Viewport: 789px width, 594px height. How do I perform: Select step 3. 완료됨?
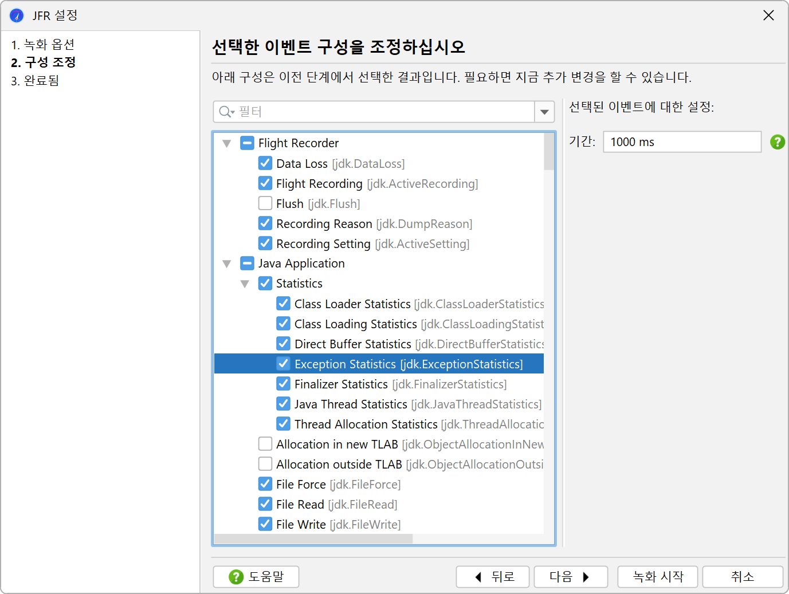35,81
